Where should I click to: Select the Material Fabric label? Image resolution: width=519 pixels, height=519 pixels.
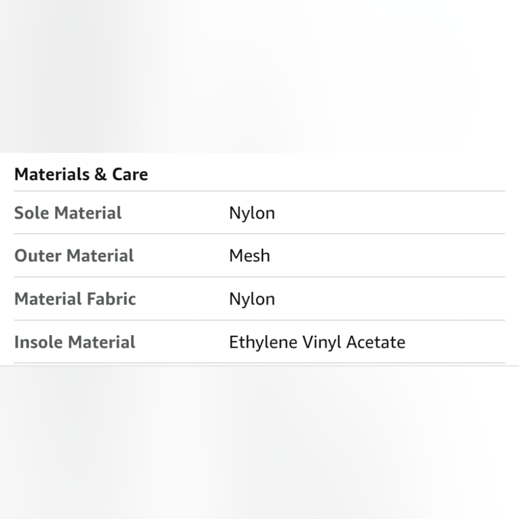pyautogui.click(x=75, y=298)
